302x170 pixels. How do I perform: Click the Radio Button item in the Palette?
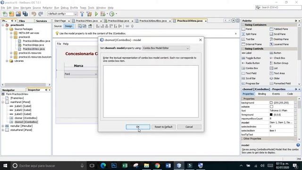(251, 63)
